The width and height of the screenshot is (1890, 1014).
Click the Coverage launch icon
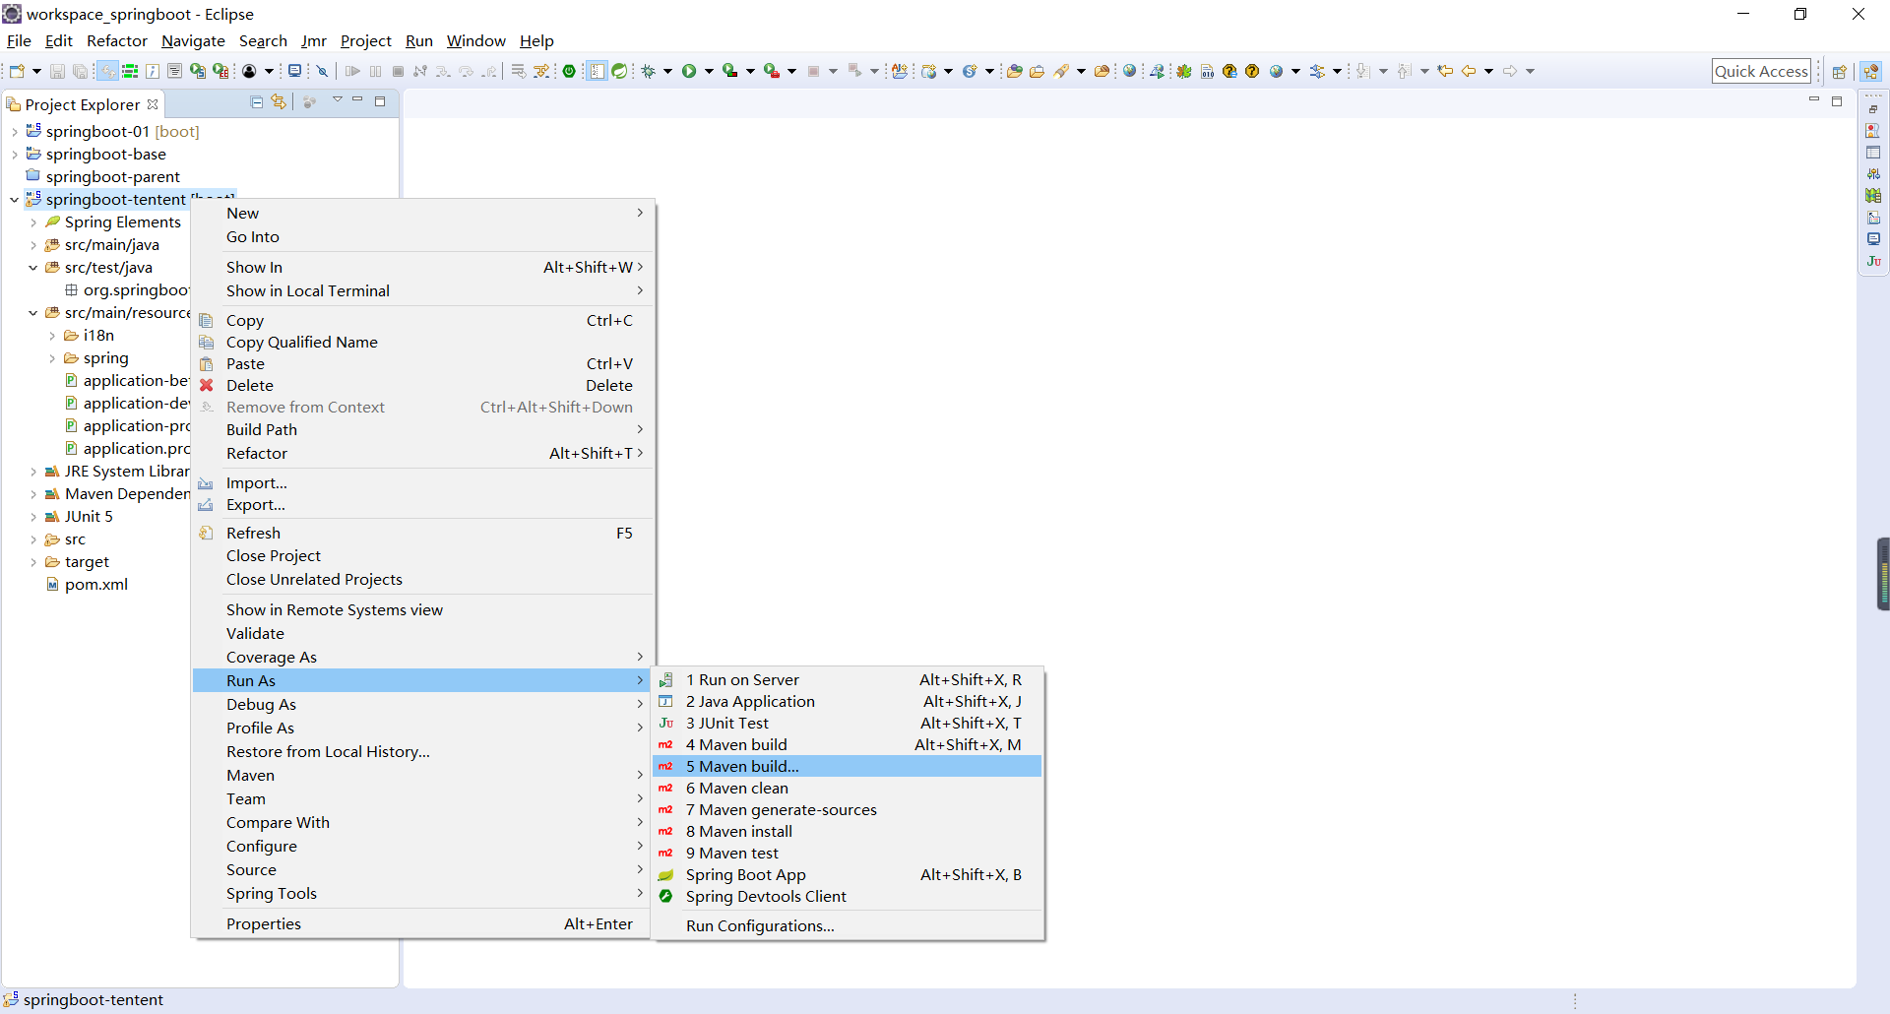[x=729, y=71]
